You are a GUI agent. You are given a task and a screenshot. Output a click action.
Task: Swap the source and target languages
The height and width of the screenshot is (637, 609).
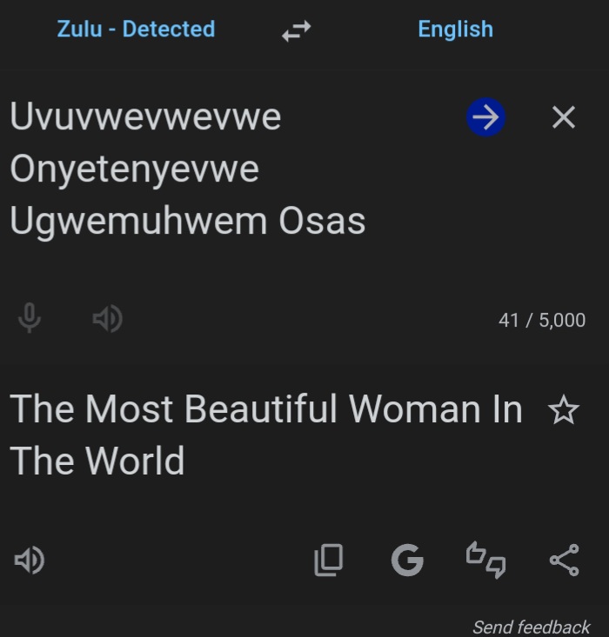[x=297, y=31]
